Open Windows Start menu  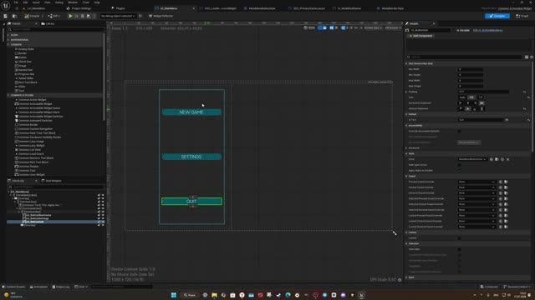point(174,295)
